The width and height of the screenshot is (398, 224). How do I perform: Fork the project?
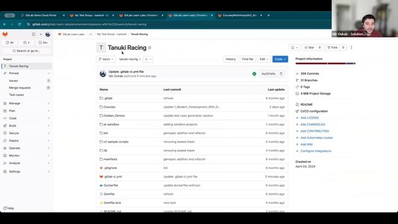pos(332,47)
